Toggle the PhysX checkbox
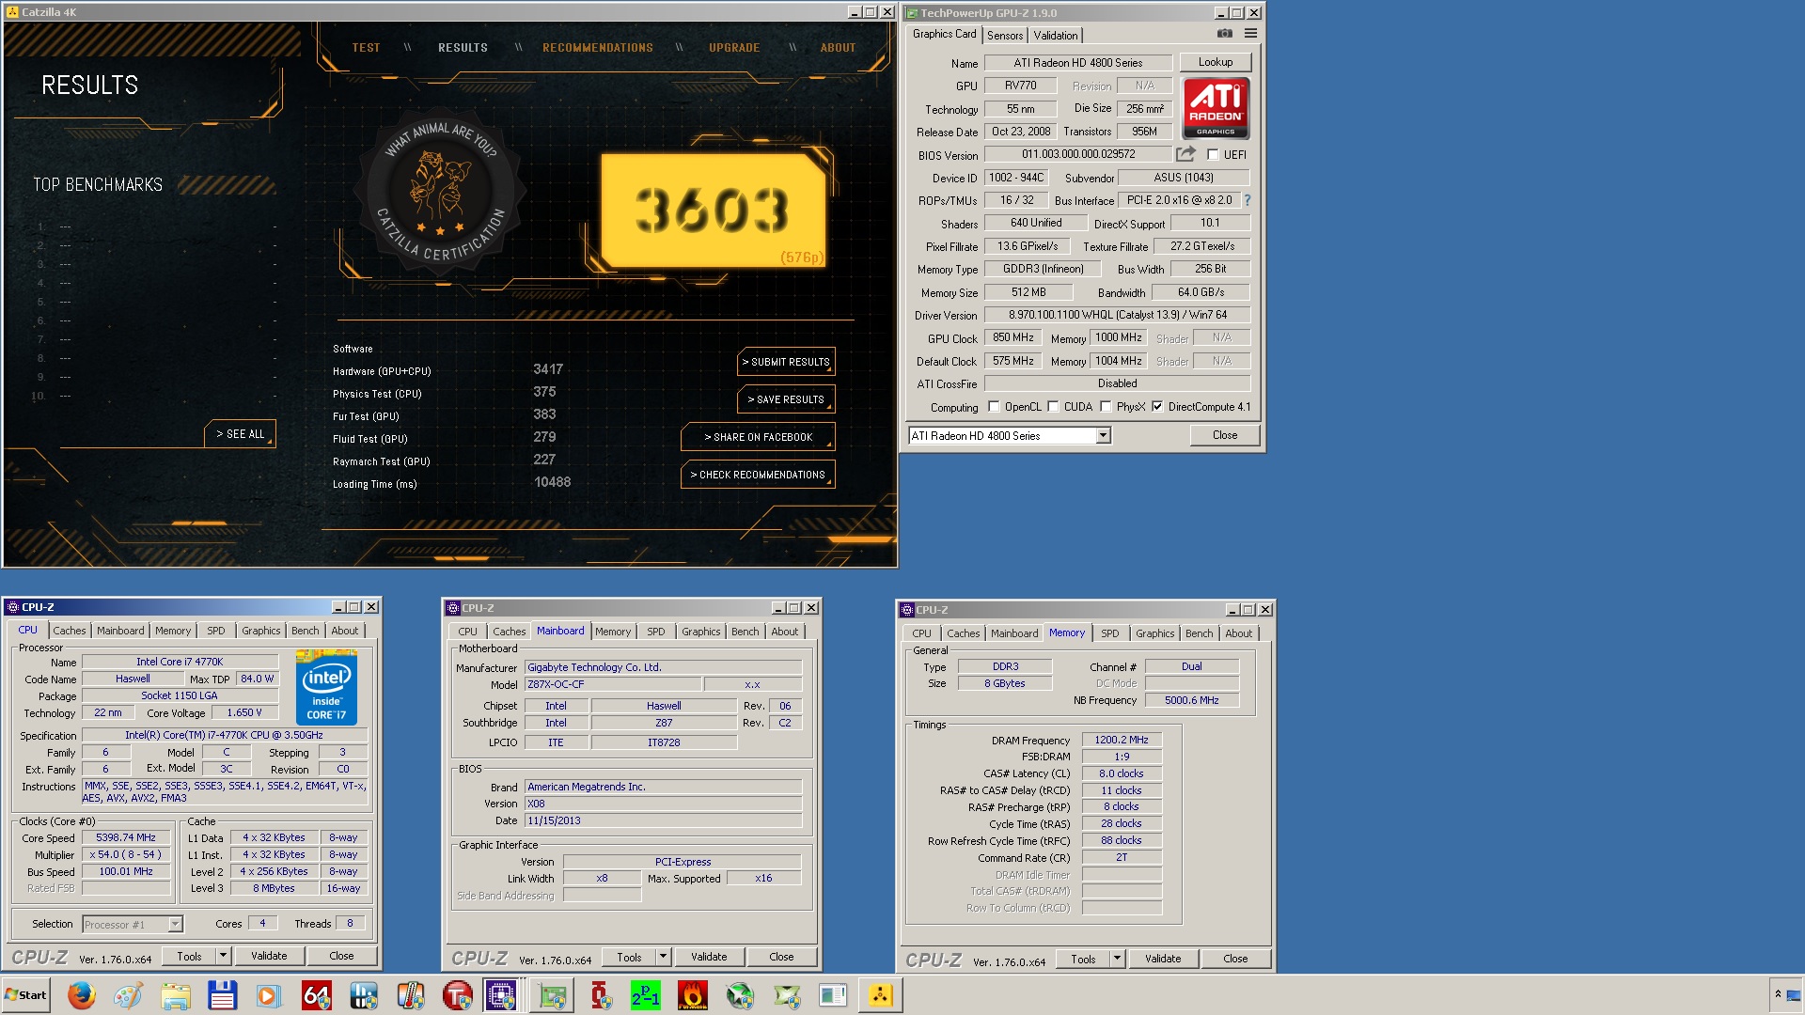 tap(1106, 407)
